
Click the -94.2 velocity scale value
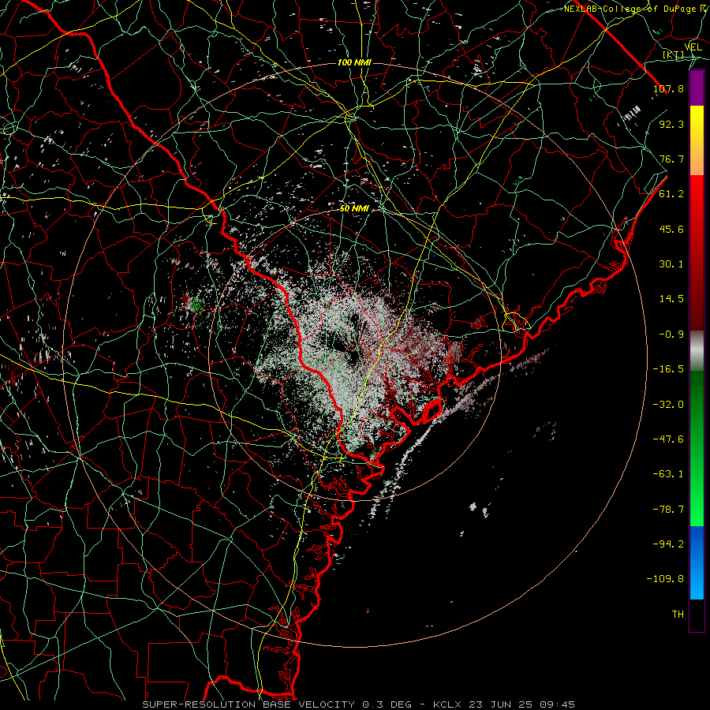668,544
